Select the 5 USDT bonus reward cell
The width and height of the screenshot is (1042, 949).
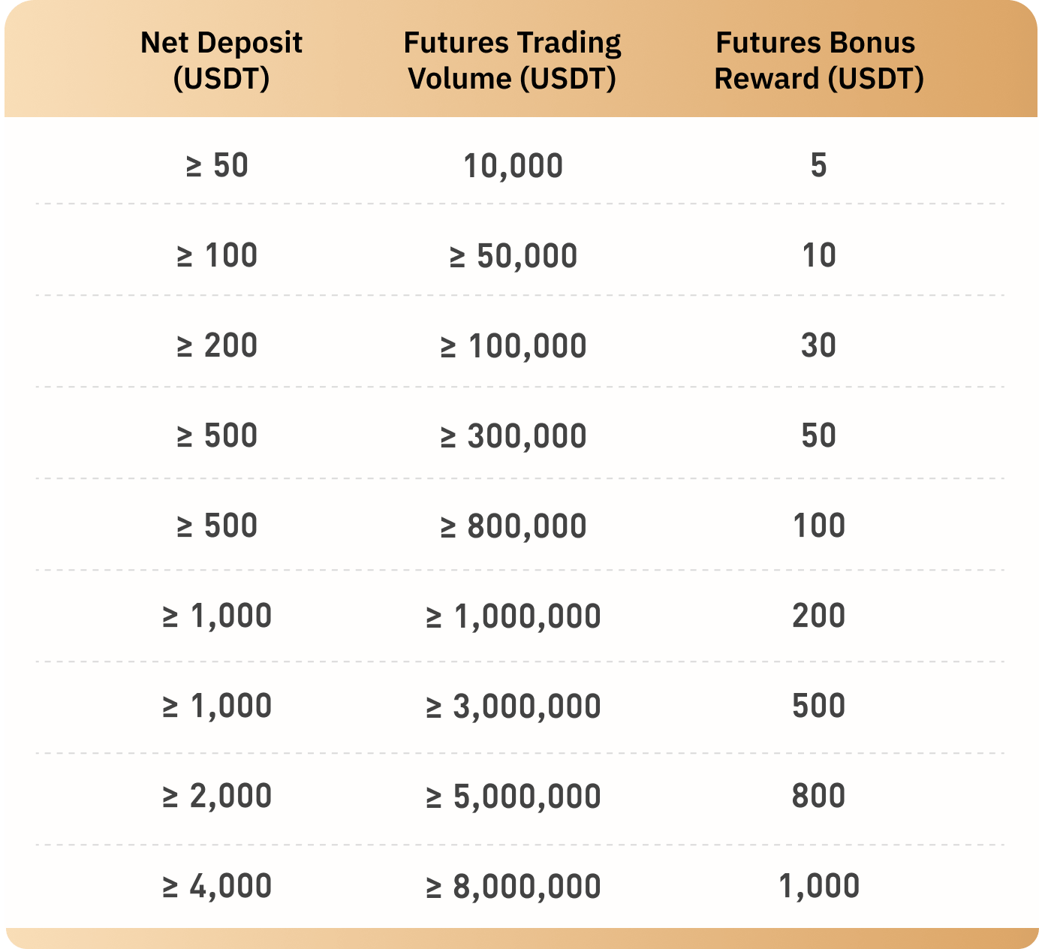pyautogui.click(x=818, y=165)
